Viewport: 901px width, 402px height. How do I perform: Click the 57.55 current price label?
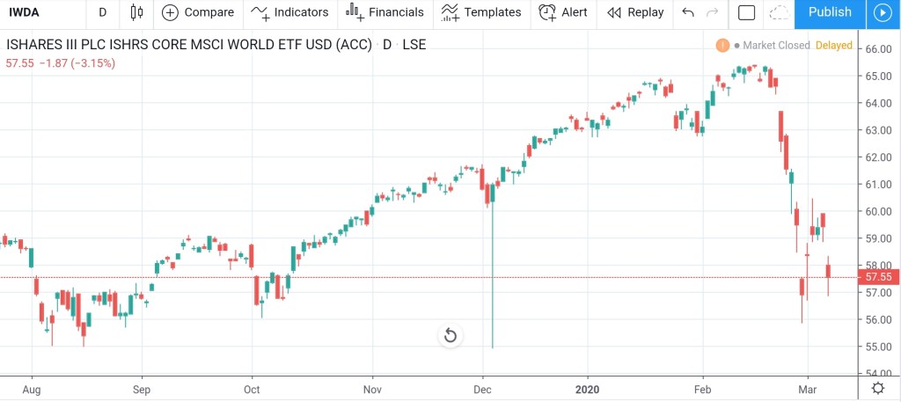(x=877, y=277)
